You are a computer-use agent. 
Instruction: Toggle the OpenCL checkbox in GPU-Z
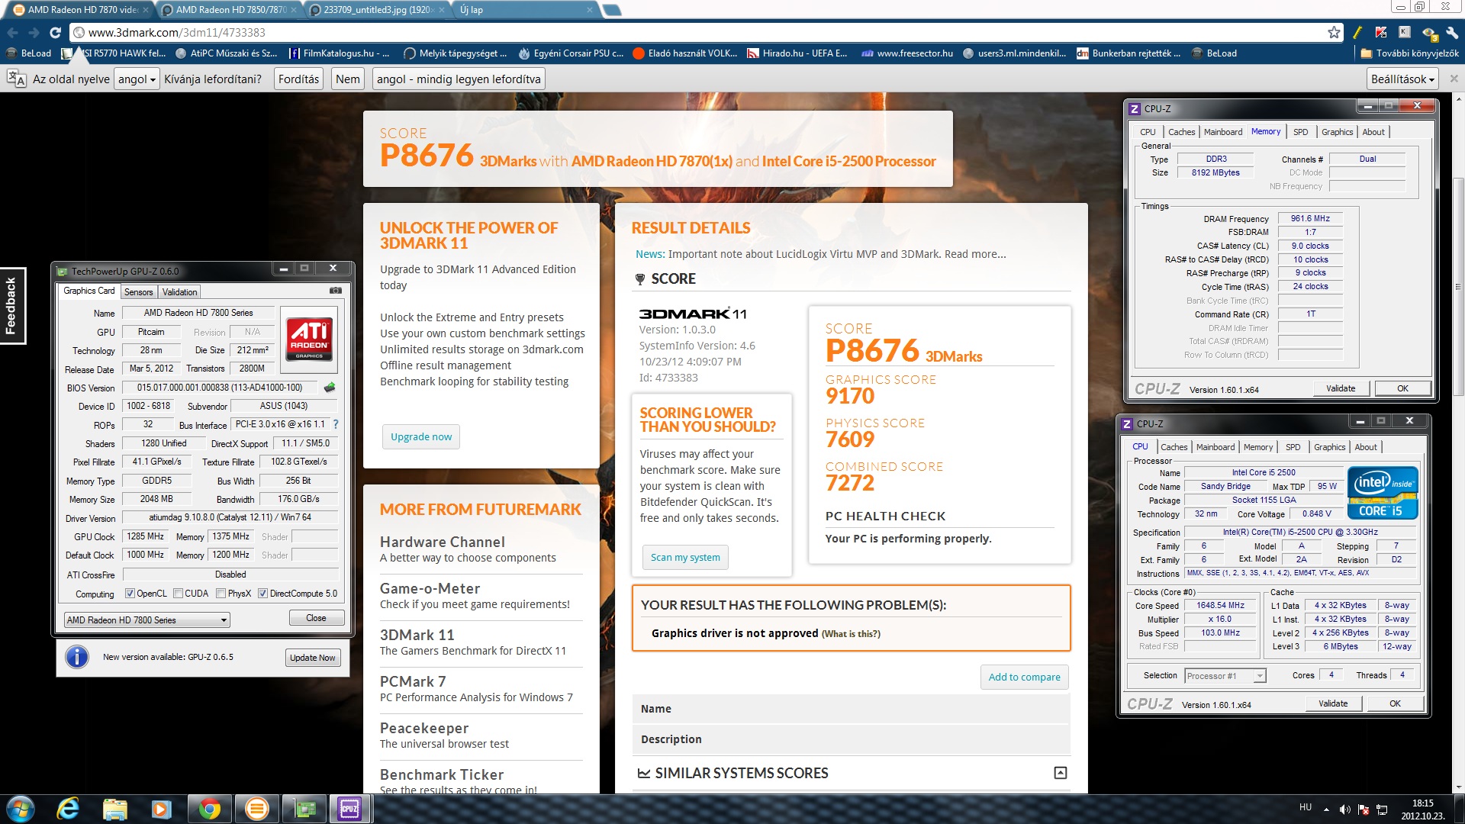click(x=130, y=594)
